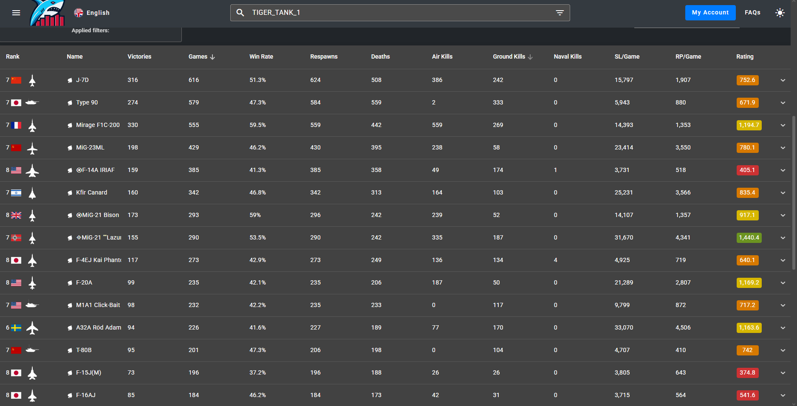Click the Type 90 tank icon
Viewport: 797px width, 406px height.
(x=32, y=103)
